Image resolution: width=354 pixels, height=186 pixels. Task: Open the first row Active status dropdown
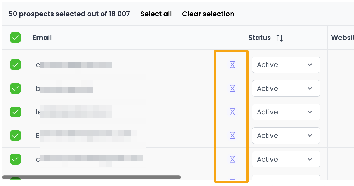pyautogui.click(x=286, y=65)
